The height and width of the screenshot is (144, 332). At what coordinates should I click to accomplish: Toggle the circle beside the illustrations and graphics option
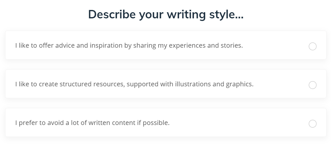(312, 85)
